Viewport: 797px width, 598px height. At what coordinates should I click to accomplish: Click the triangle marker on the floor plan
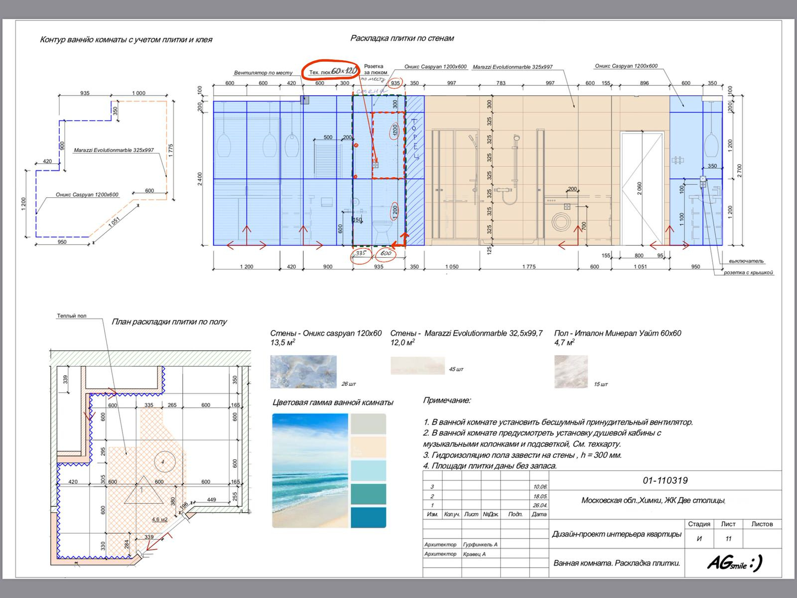point(142,491)
